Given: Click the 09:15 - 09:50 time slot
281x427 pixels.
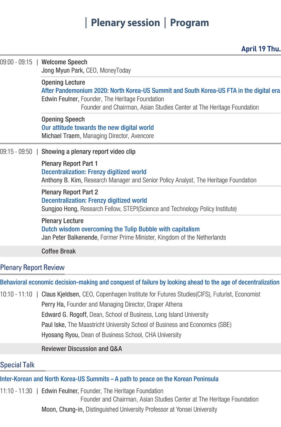Looking at the screenshot, I should [x=16, y=152].
